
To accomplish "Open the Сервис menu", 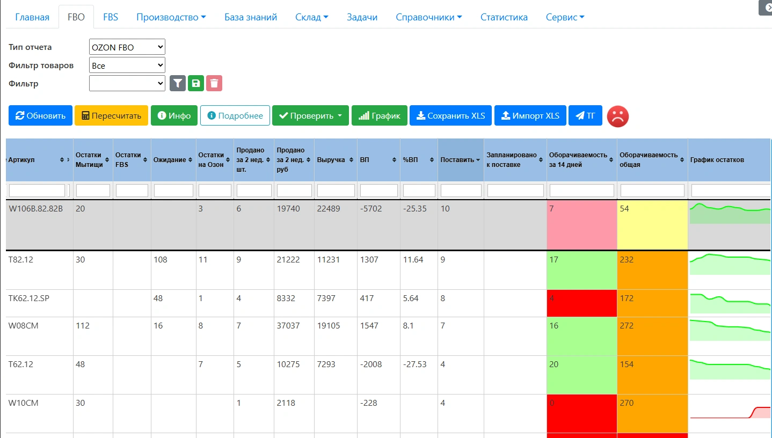I will click(565, 17).
